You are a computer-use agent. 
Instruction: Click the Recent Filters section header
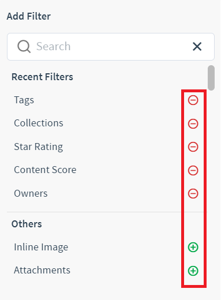42,77
